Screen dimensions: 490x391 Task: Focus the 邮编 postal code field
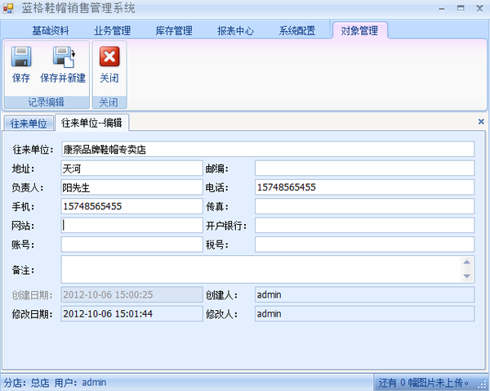tap(364, 169)
